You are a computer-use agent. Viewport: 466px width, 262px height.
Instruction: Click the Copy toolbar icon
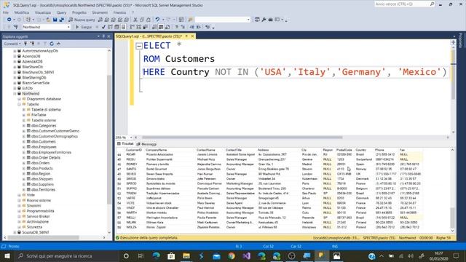pos(142,20)
